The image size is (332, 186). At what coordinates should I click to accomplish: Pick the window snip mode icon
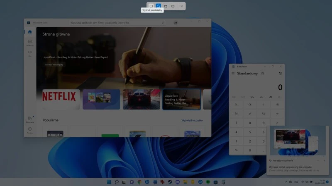(166, 6)
